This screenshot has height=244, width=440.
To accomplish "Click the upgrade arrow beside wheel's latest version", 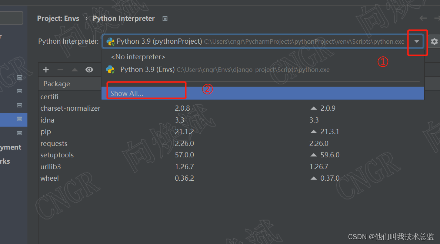I will click(x=314, y=178).
